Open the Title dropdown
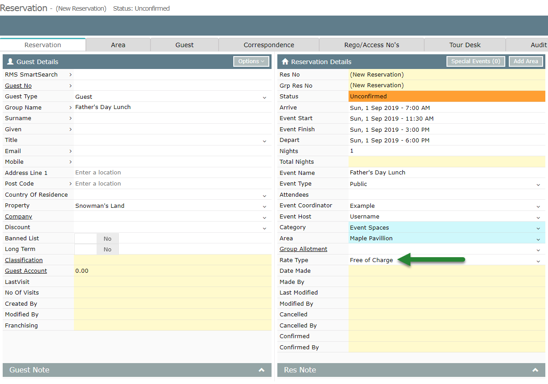The height and width of the screenshot is (384, 548). 264,141
